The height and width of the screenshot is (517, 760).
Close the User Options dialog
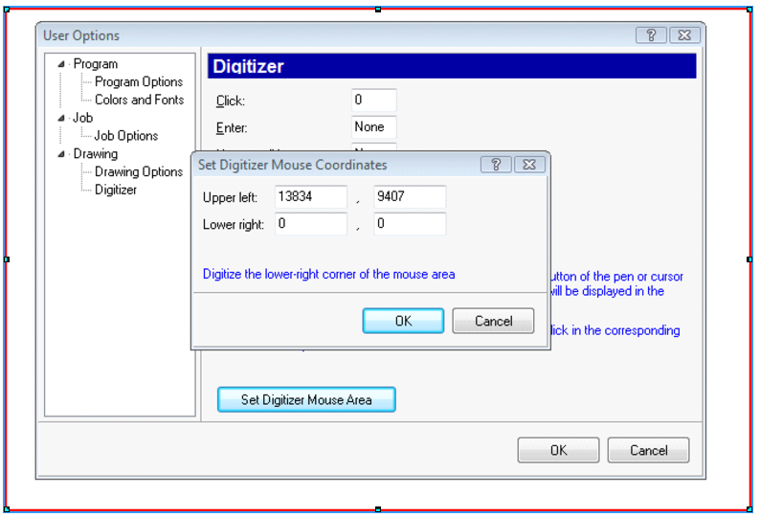(x=682, y=35)
